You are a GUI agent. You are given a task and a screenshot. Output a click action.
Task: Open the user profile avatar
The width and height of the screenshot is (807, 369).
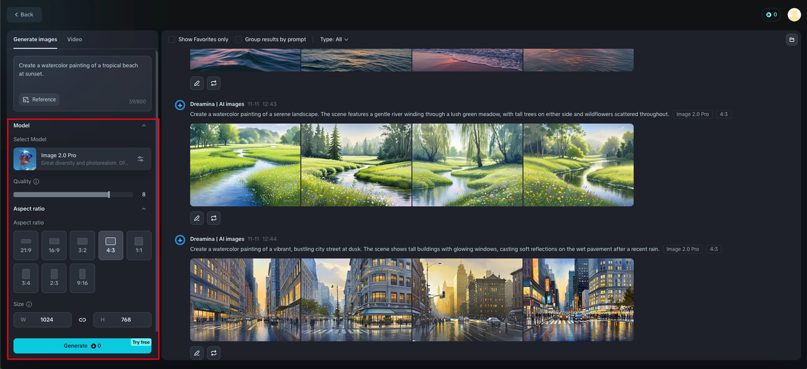(x=794, y=15)
